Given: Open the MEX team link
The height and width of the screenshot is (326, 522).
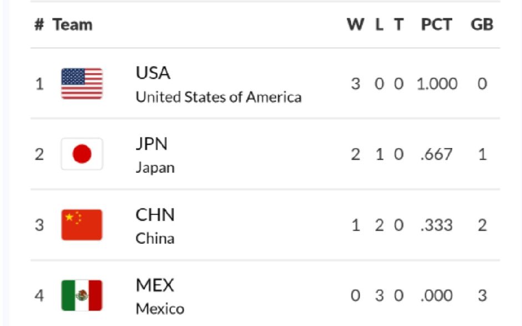Looking at the screenshot, I should [x=155, y=285].
